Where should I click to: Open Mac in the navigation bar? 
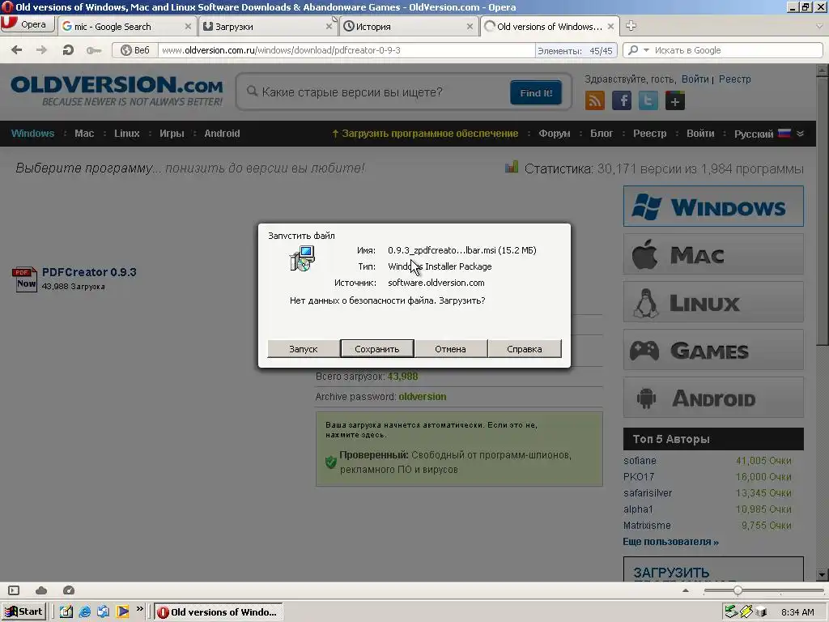point(84,134)
